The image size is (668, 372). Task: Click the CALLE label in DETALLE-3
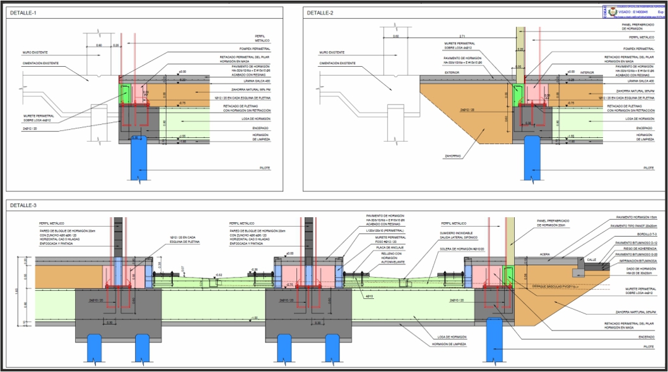point(591,259)
